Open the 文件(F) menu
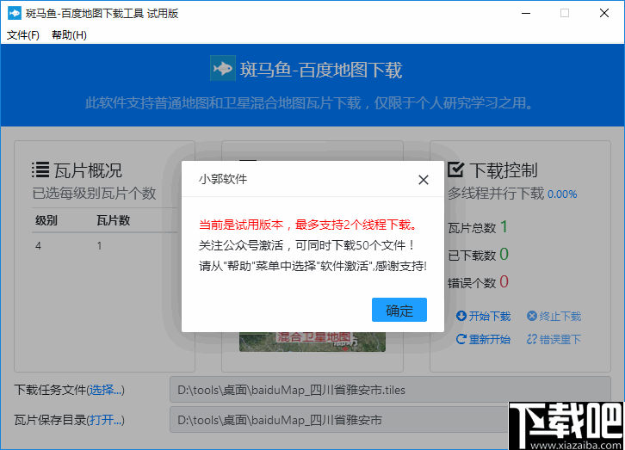625x450 pixels. 22,35
